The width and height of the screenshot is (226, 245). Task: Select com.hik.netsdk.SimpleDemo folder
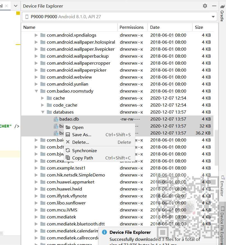click(76, 175)
